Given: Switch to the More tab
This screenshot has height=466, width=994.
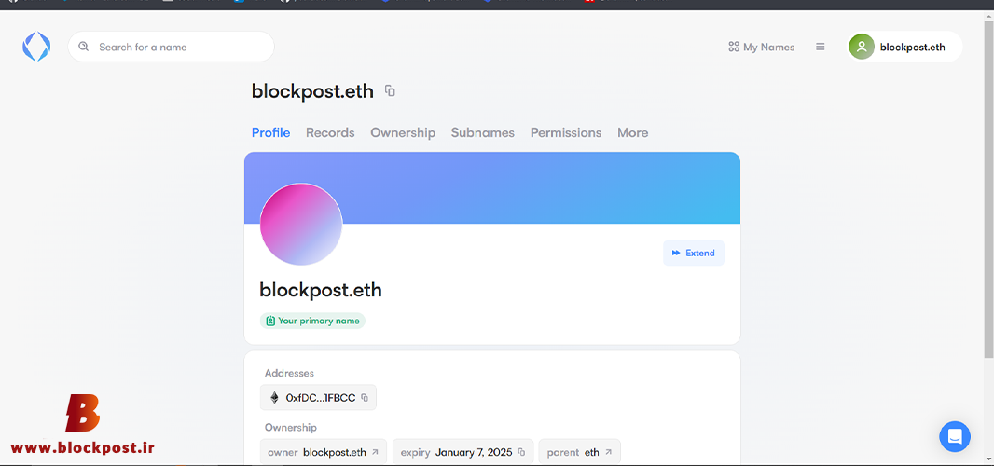Looking at the screenshot, I should tap(632, 133).
